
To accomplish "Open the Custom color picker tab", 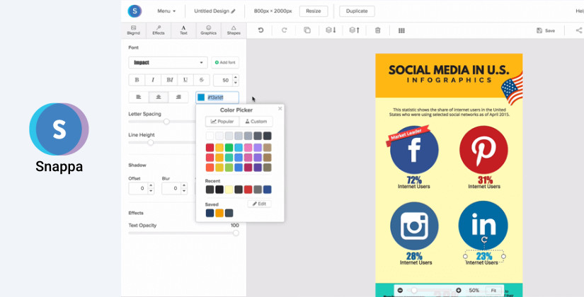I will coord(256,122).
